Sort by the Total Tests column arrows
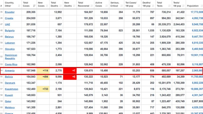This screenshot has width=203, height=114. pos(170,6)
